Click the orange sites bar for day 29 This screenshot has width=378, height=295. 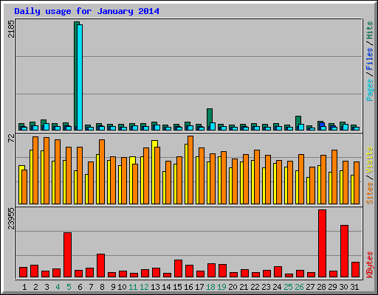[334, 177]
